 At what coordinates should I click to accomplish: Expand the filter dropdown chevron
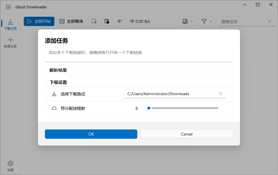(210, 21)
